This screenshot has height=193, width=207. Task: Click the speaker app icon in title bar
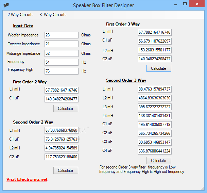[x=6, y=5]
